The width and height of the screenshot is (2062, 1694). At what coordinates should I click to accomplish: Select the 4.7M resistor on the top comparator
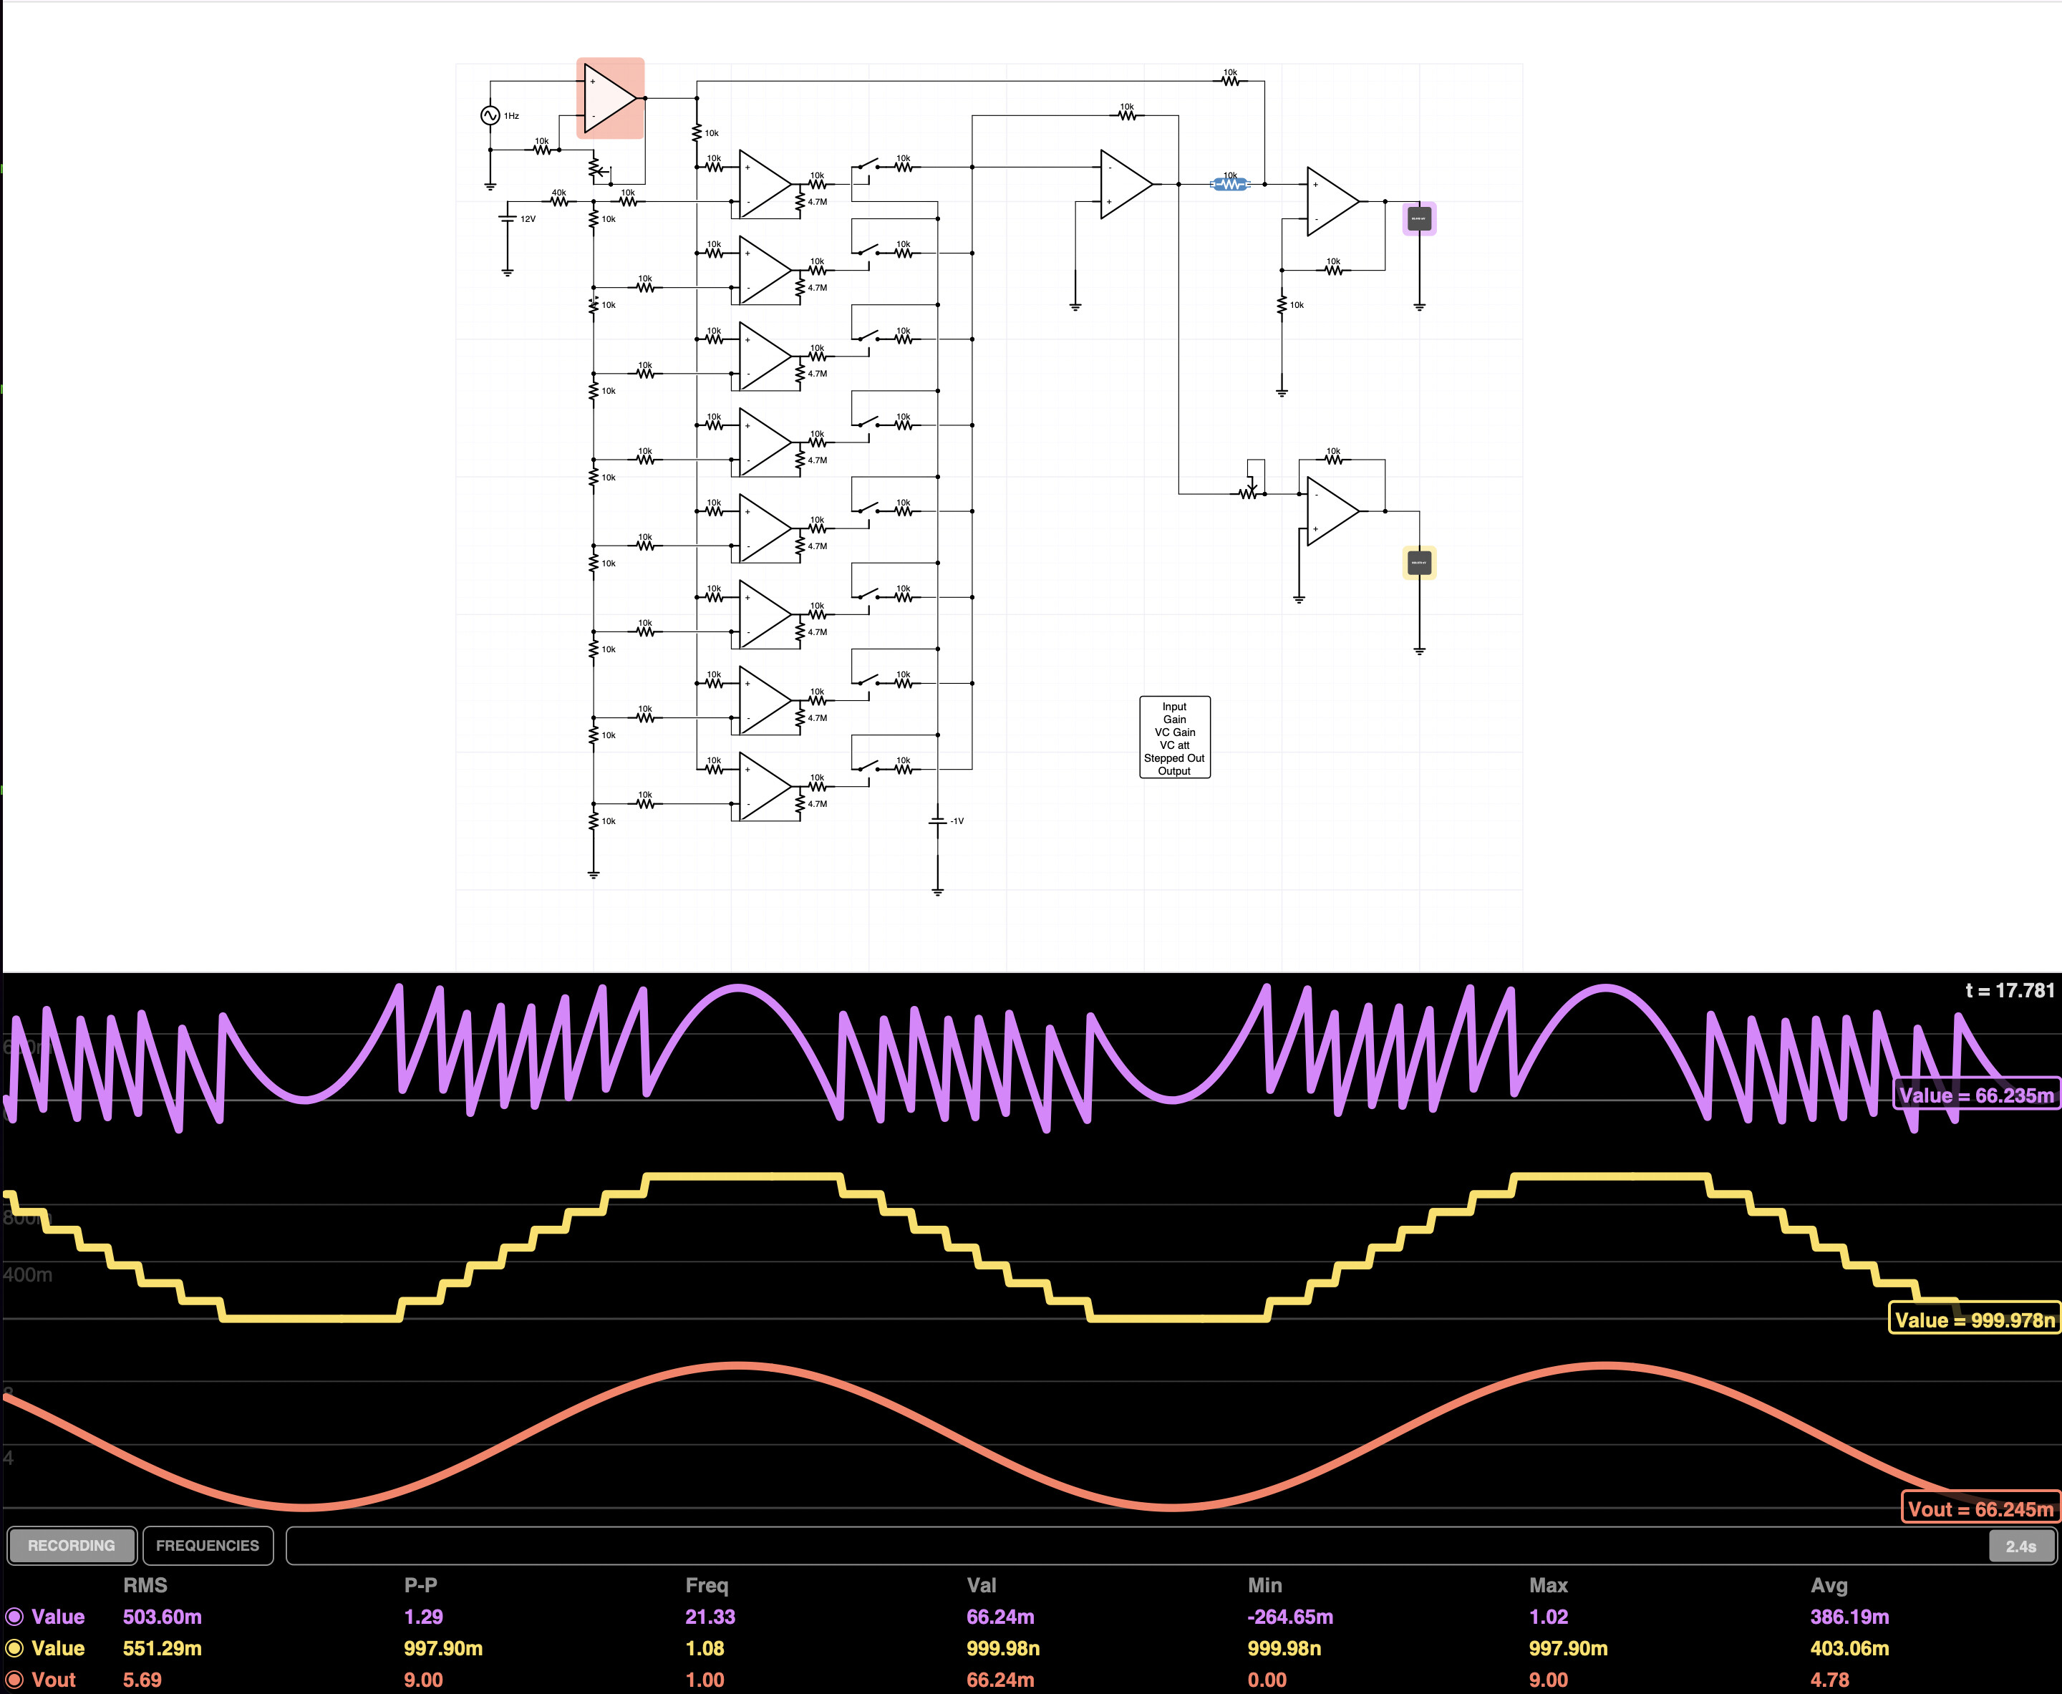coord(800,201)
